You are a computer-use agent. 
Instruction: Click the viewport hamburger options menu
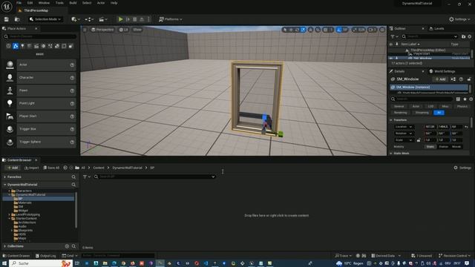pyautogui.click(x=85, y=30)
